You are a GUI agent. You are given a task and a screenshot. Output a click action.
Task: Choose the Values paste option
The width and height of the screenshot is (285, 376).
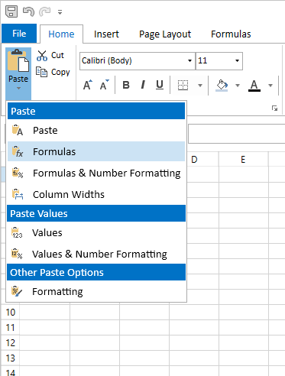click(x=96, y=233)
